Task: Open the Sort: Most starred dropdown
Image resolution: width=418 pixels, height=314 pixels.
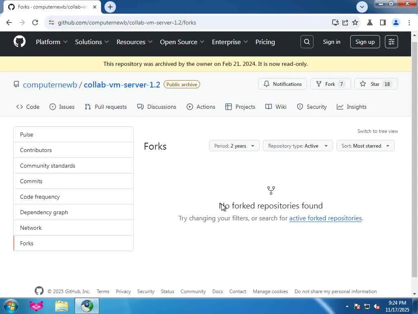Action: (x=365, y=146)
